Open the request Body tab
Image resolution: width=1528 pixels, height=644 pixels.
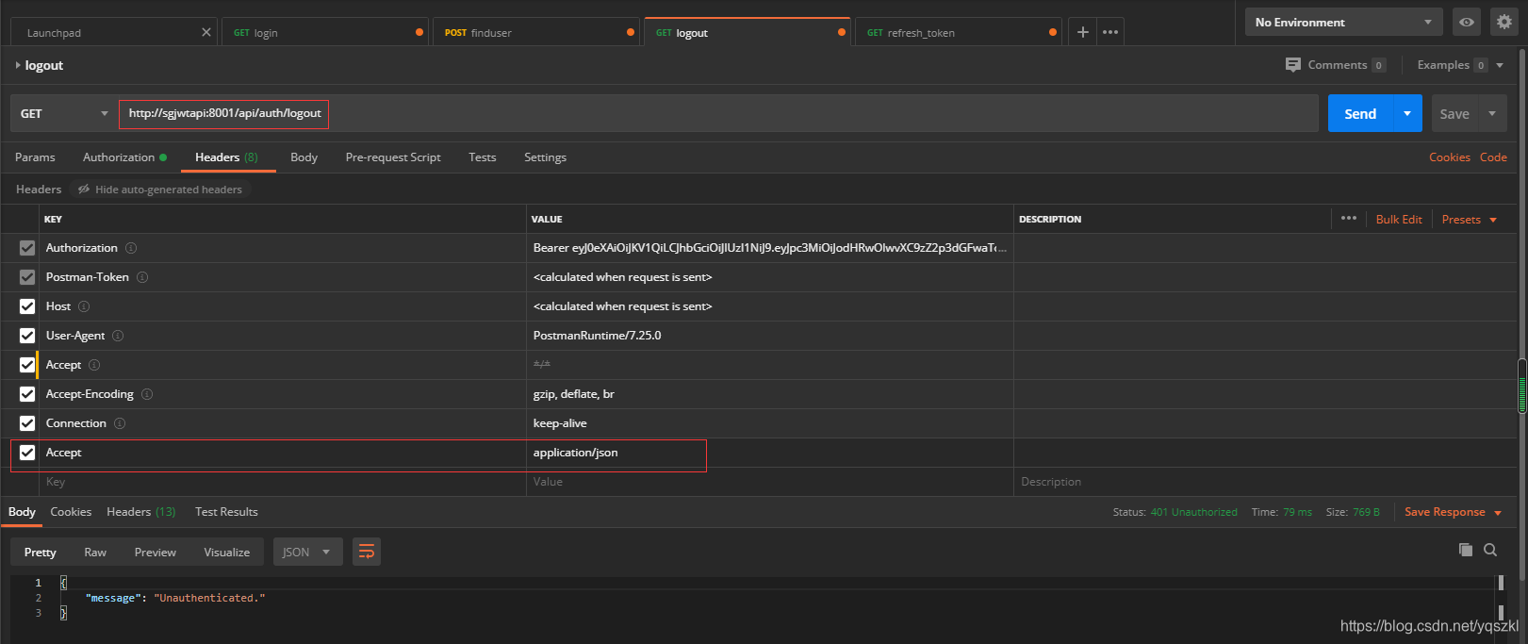(x=304, y=157)
